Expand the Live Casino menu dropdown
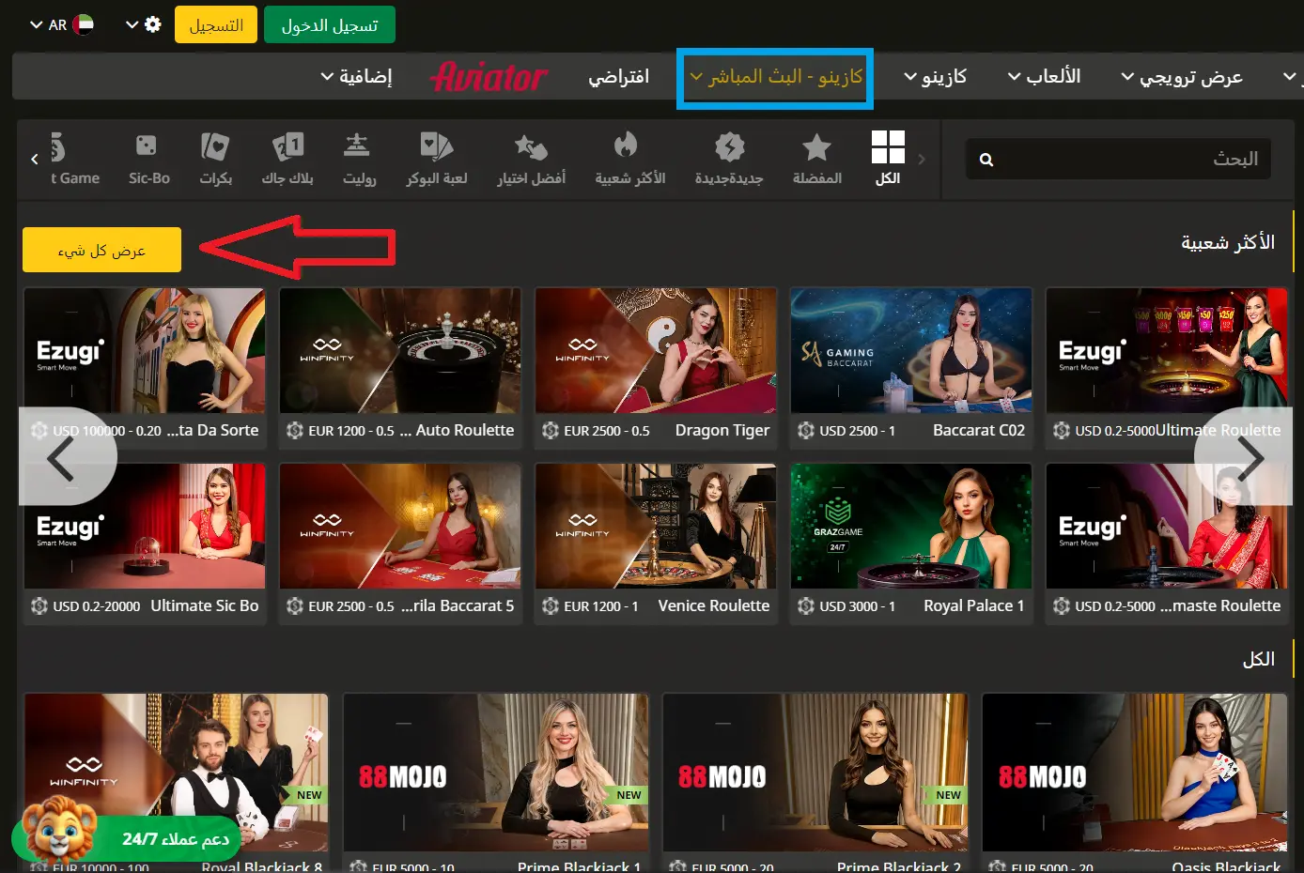 click(x=775, y=77)
